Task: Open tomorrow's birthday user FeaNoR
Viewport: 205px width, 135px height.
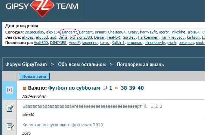Action: [113, 38]
